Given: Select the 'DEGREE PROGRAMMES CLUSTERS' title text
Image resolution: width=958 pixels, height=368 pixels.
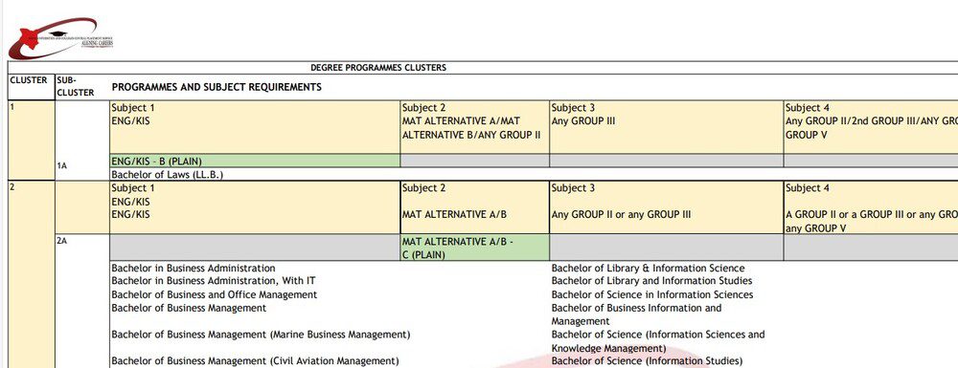Looking at the screenshot, I should tap(378, 68).
